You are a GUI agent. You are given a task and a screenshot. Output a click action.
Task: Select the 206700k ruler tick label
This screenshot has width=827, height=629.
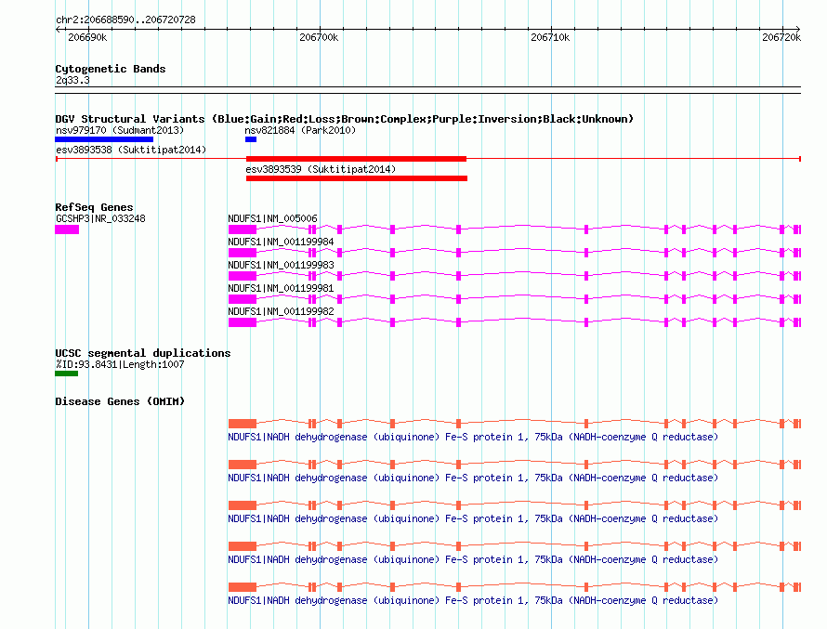click(x=319, y=37)
